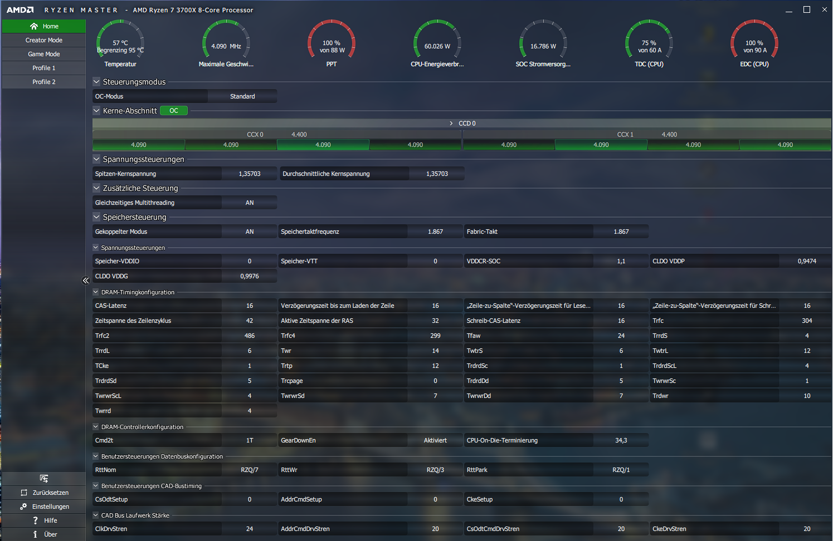Open the Hilfe help item
Screen dimensions: 833x541
43,520
